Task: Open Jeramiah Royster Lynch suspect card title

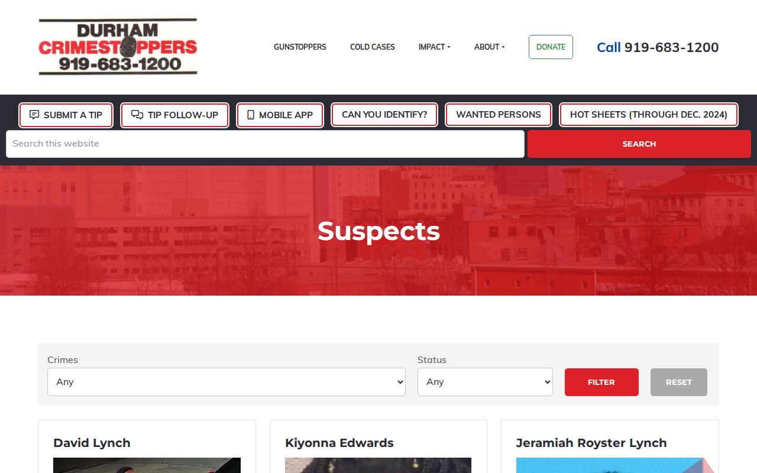Action: click(x=591, y=443)
